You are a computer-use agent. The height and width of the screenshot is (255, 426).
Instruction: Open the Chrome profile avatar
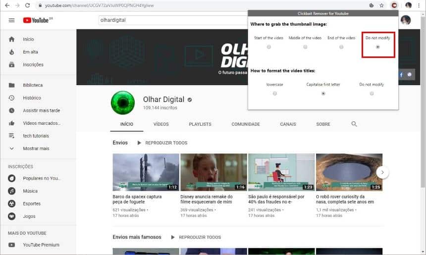(408, 5)
